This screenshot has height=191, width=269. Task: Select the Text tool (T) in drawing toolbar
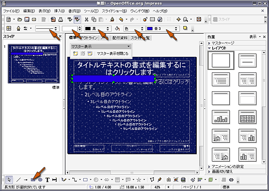(47, 180)
